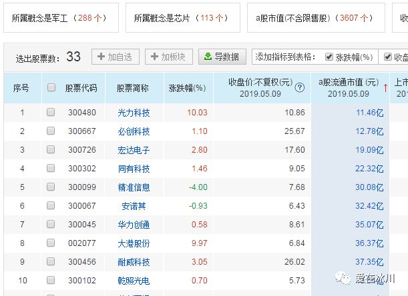This screenshot has width=408, height=296.
Task: Click the change value -4.00
Action: tap(198, 187)
